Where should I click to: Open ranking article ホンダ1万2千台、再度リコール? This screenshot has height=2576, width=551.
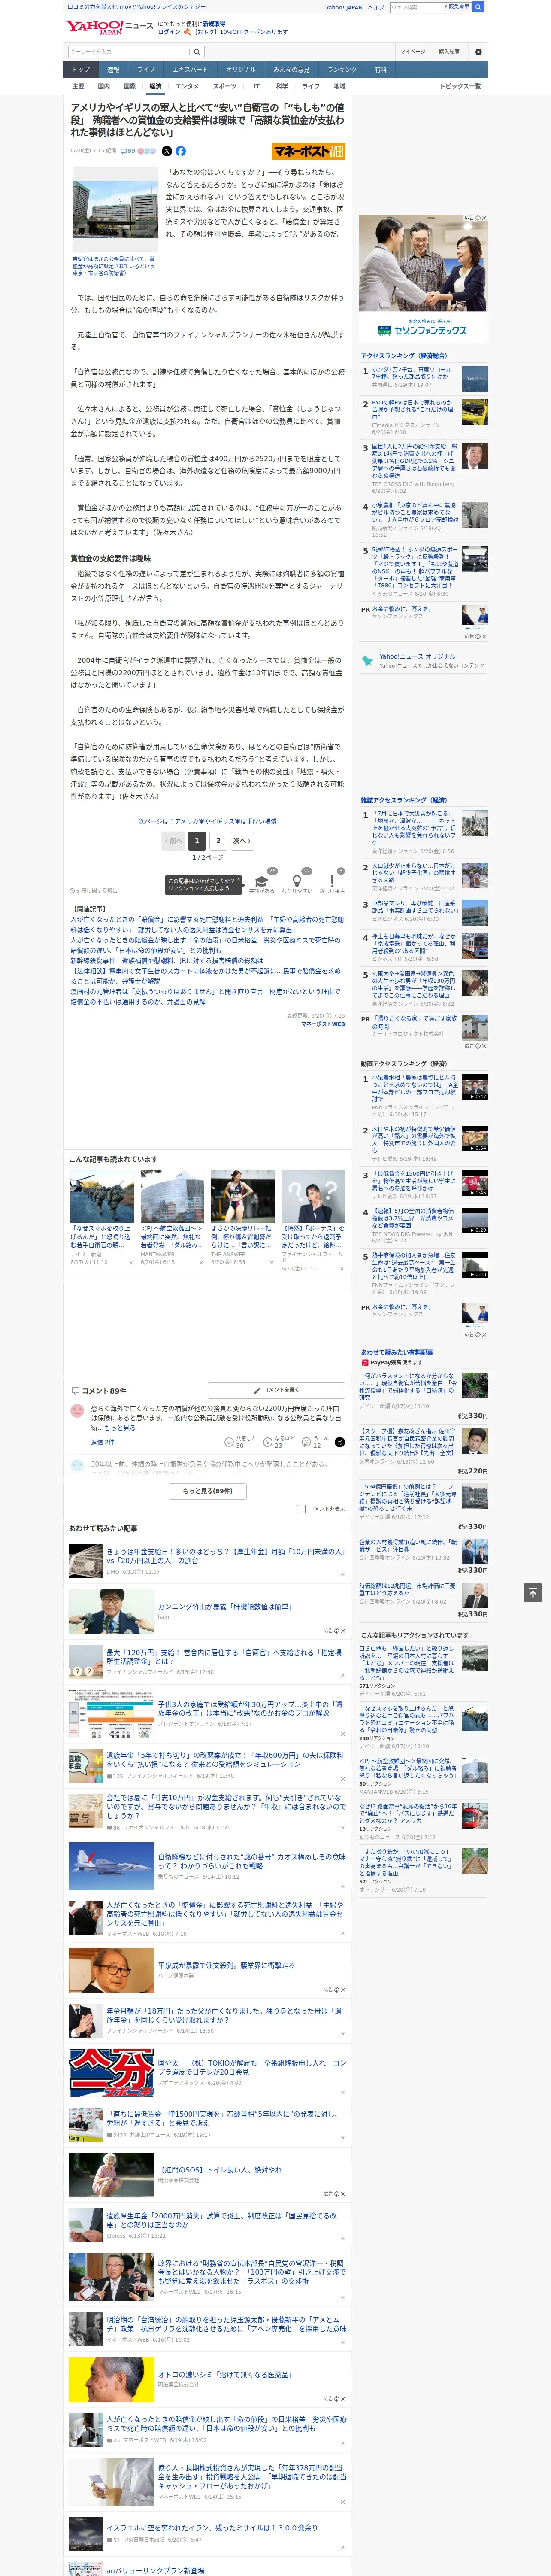pyautogui.click(x=412, y=373)
